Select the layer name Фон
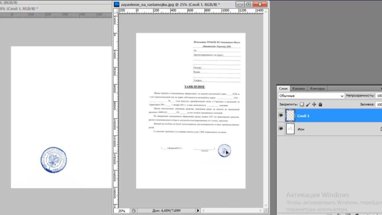This screenshot has width=382, height=215. pos(301,129)
